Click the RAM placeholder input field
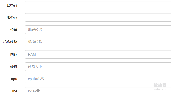This screenshot has width=171, height=92. click(x=98, y=54)
